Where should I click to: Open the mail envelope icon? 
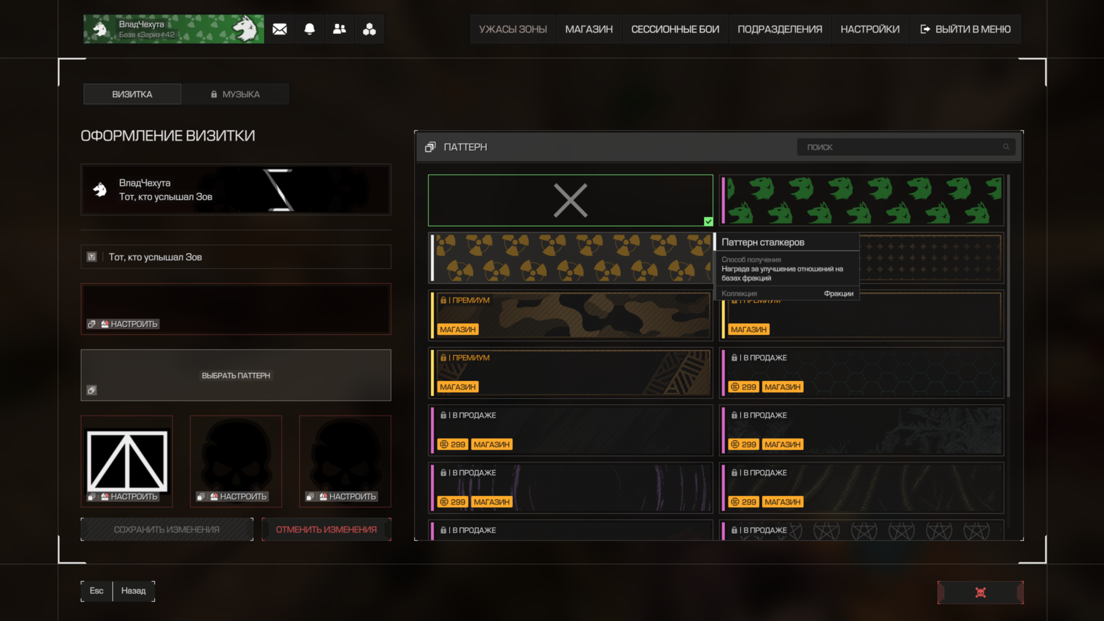pos(279,29)
